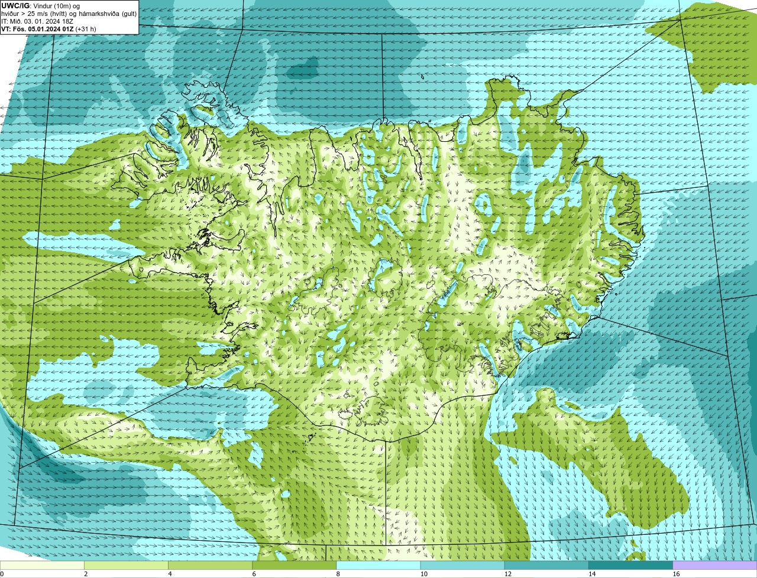Click the scale label "6"
The image size is (757, 578).
254,574
